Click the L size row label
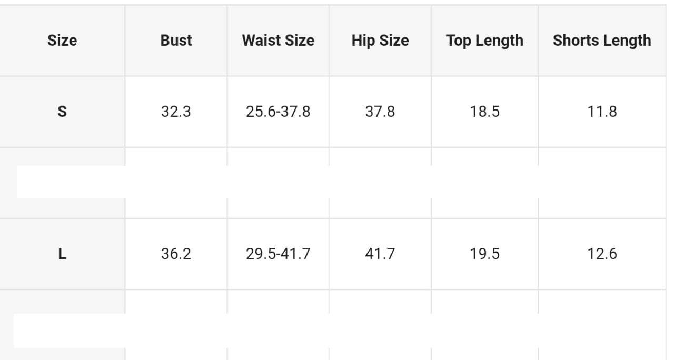Image resolution: width=674 pixels, height=360 pixels. click(x=62, y=254)
